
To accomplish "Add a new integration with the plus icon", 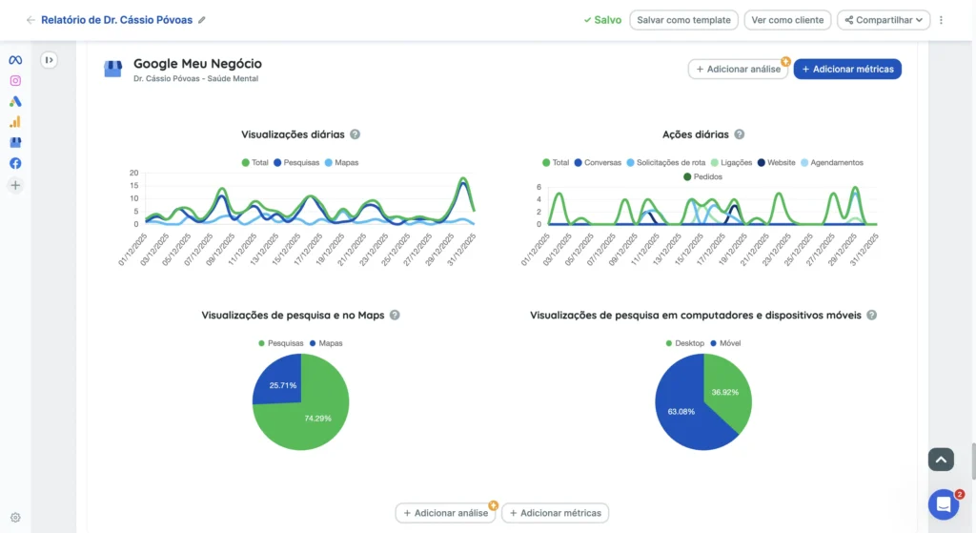I will point(15,185).
